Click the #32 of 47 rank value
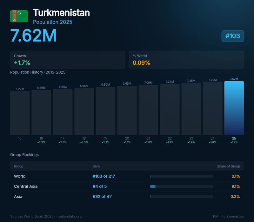The image size is (254, 222). (x=102, y=197)
